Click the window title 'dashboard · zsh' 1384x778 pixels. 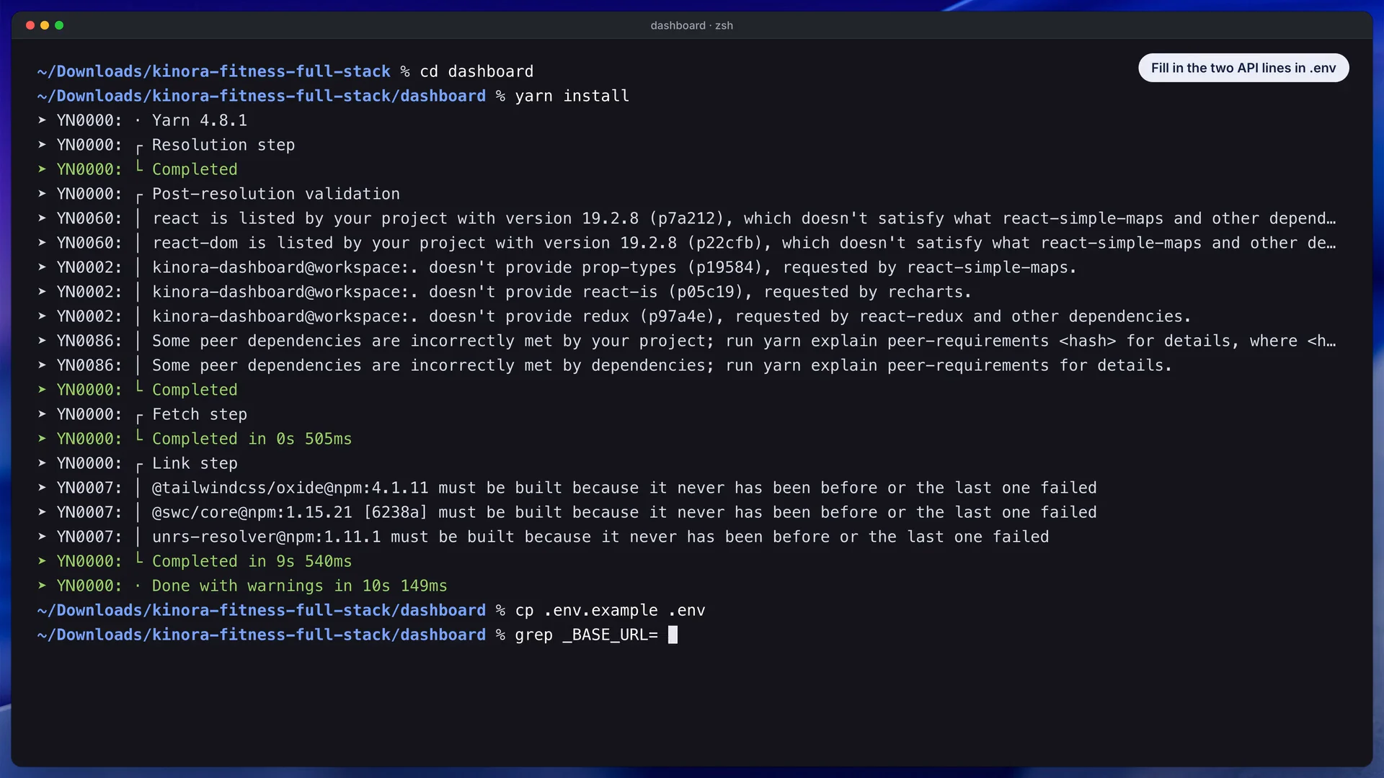click(x=691, y=25)
